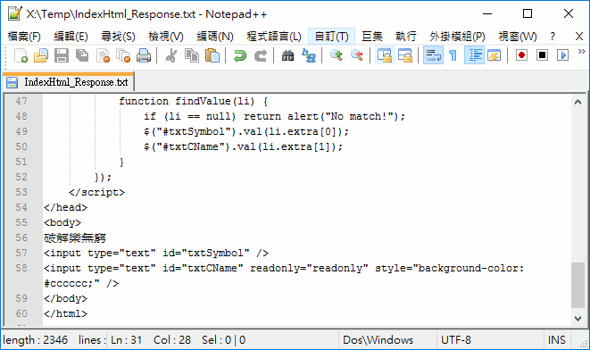590x350 pixels.
Task: Open the Replace dialog icon
Action: pyautogui.click(x=309, y=55)
